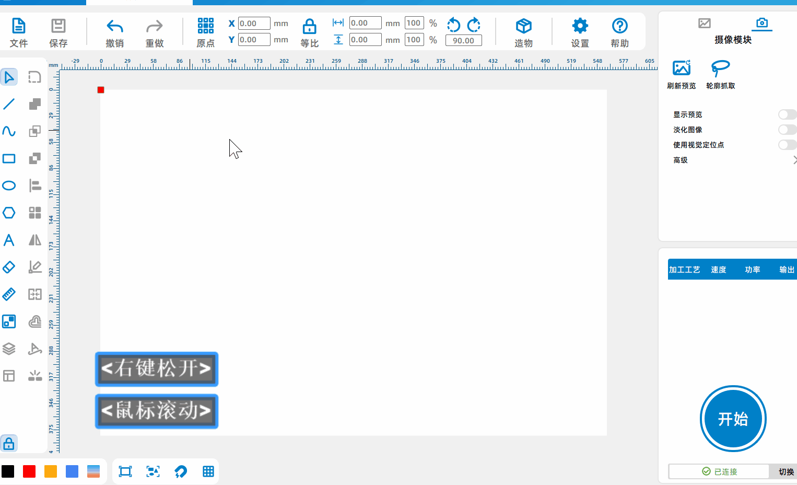The width and height of the screenshot is (797, 485).
Task: Select the eraser tool
Action: pos(9,267)
